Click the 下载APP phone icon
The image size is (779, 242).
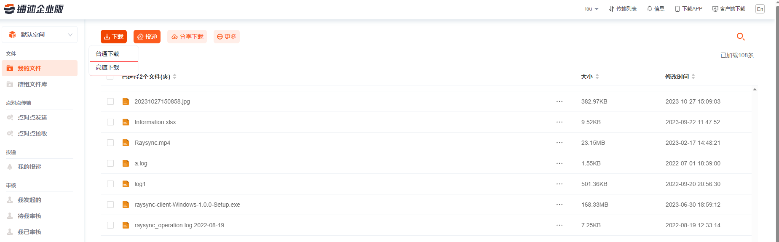677,9
